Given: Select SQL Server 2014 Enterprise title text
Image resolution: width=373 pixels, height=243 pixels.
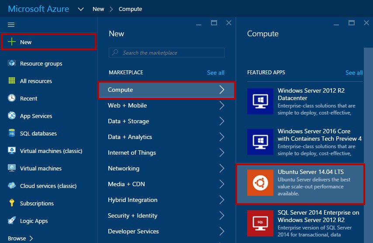Looking at the screenshot, I should point(318,216).
